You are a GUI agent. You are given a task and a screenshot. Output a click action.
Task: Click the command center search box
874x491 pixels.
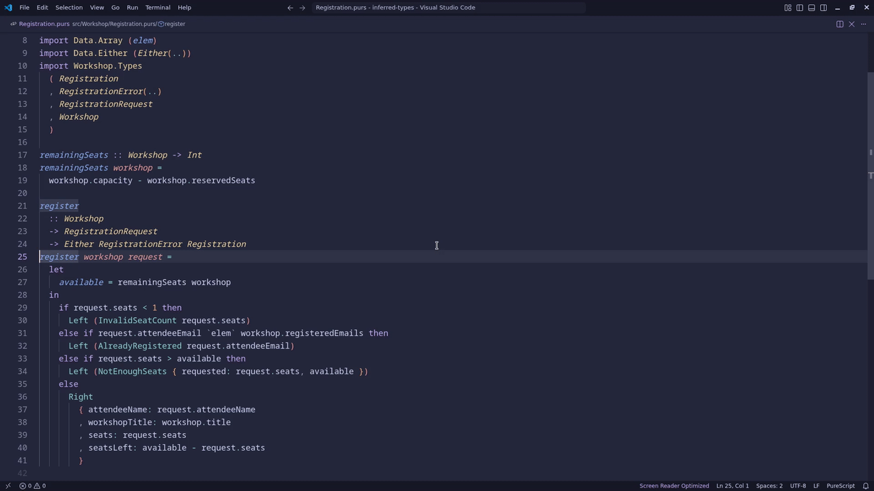tap(449, 8)
